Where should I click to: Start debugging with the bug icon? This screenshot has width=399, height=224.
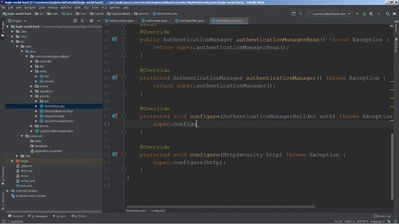coord(364,14)
